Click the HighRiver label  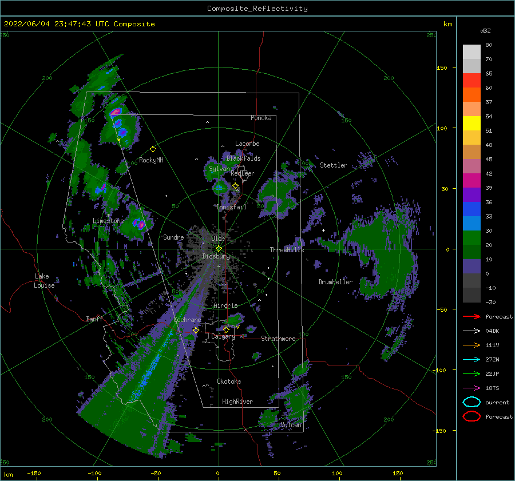pyautogui.click(x=237, y=402)
